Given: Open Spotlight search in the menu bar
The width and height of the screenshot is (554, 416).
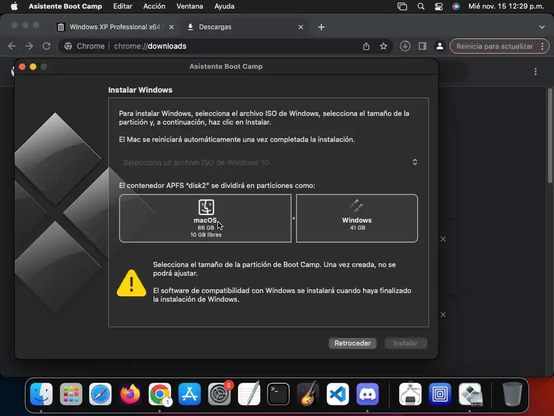Looking at the screenshot, I should click(x=420, y=6).
